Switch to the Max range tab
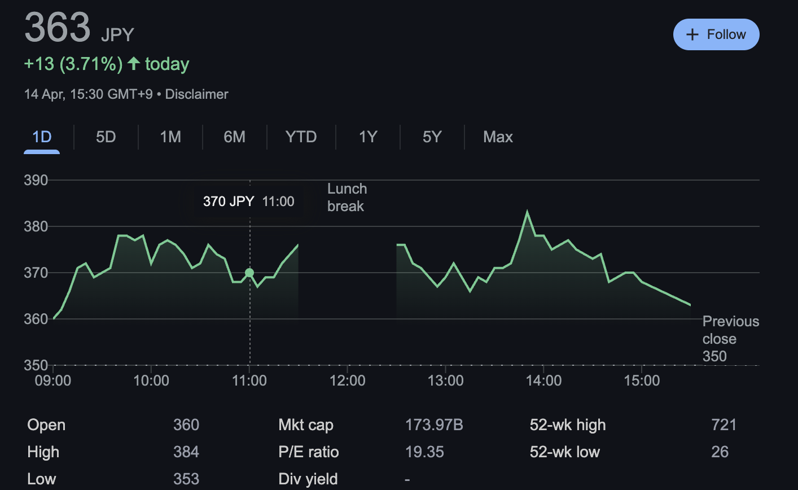This screenshot has width=798, height=490. pos(498,137)
